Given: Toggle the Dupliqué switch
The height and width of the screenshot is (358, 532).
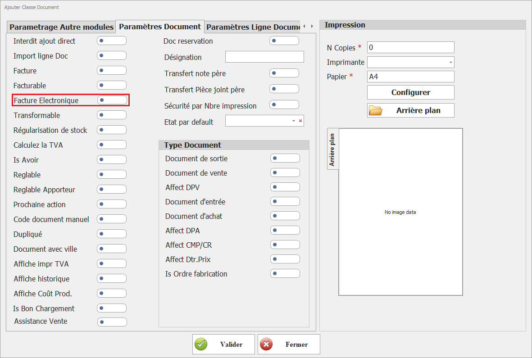Looking at the screenshot, I should pos(112,234).
